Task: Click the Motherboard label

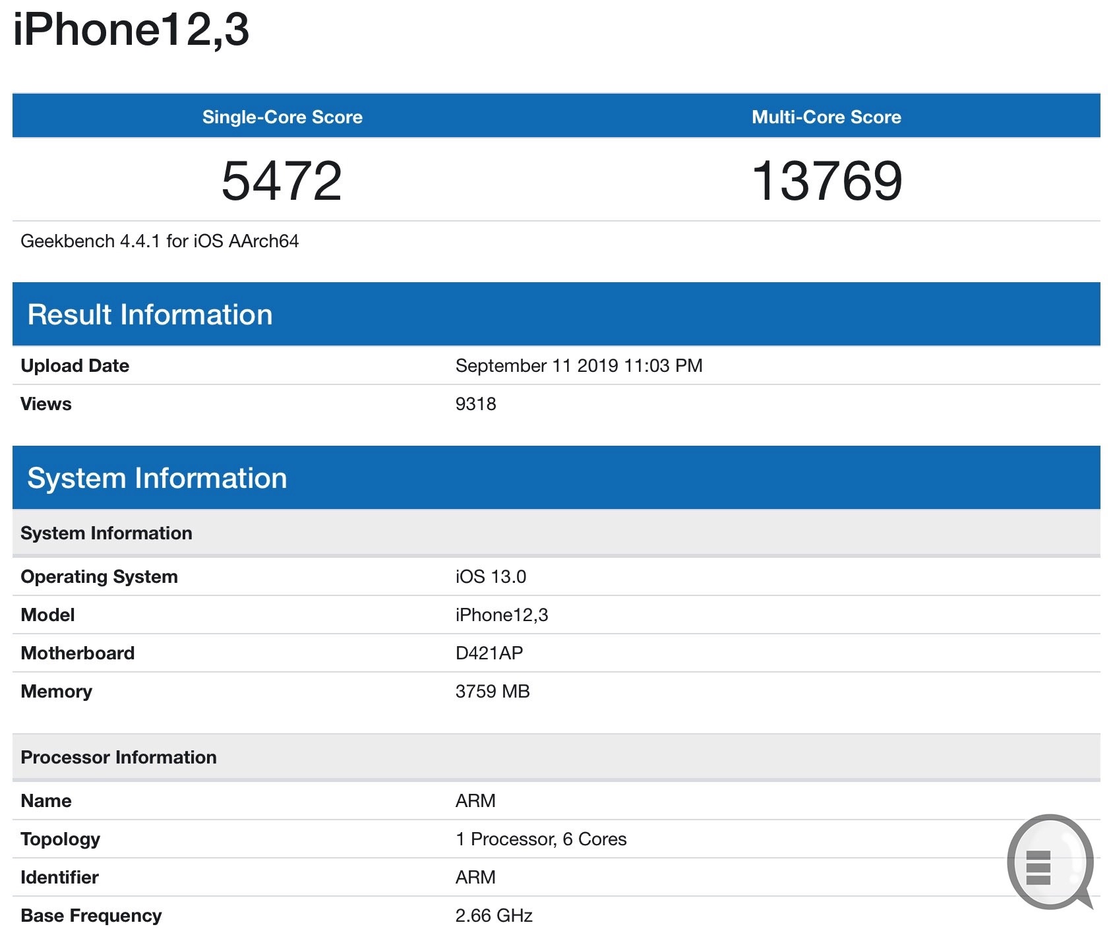Action: [x=78, y=653]
